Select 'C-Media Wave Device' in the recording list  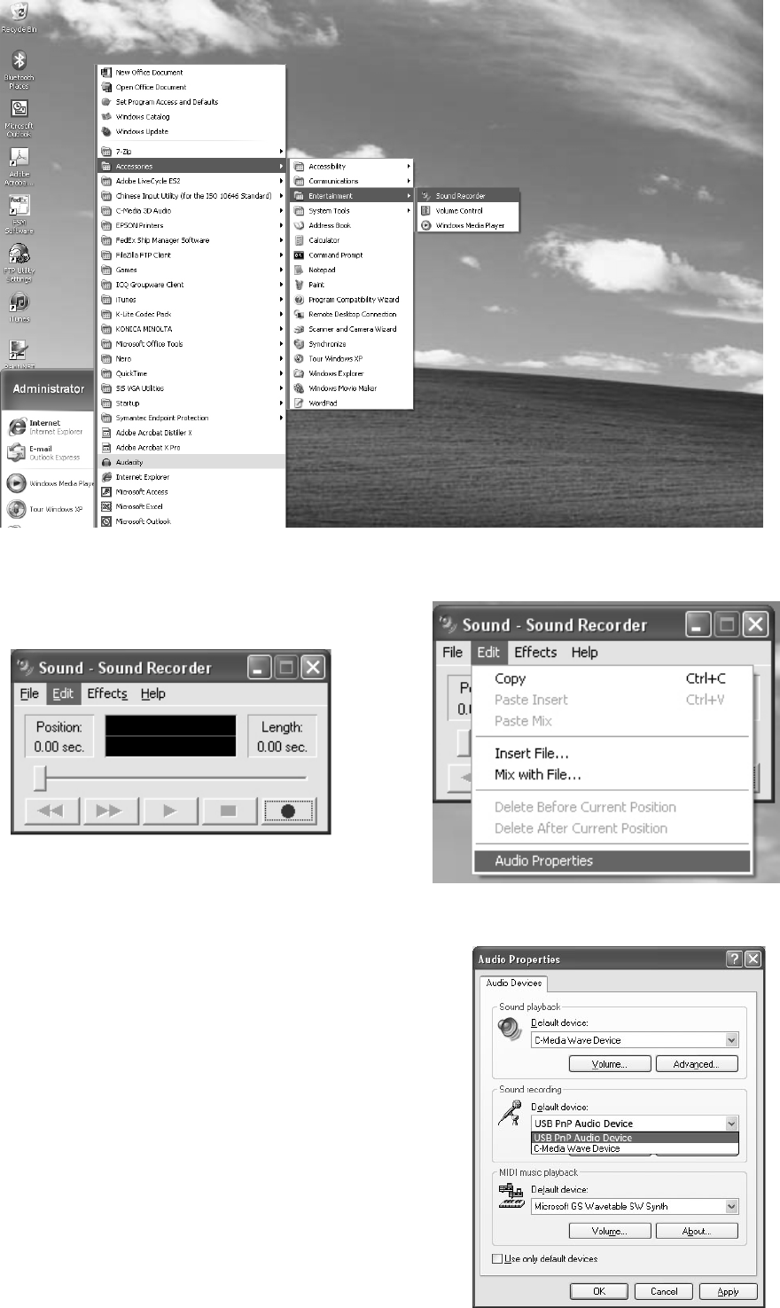coord(635,1148)
